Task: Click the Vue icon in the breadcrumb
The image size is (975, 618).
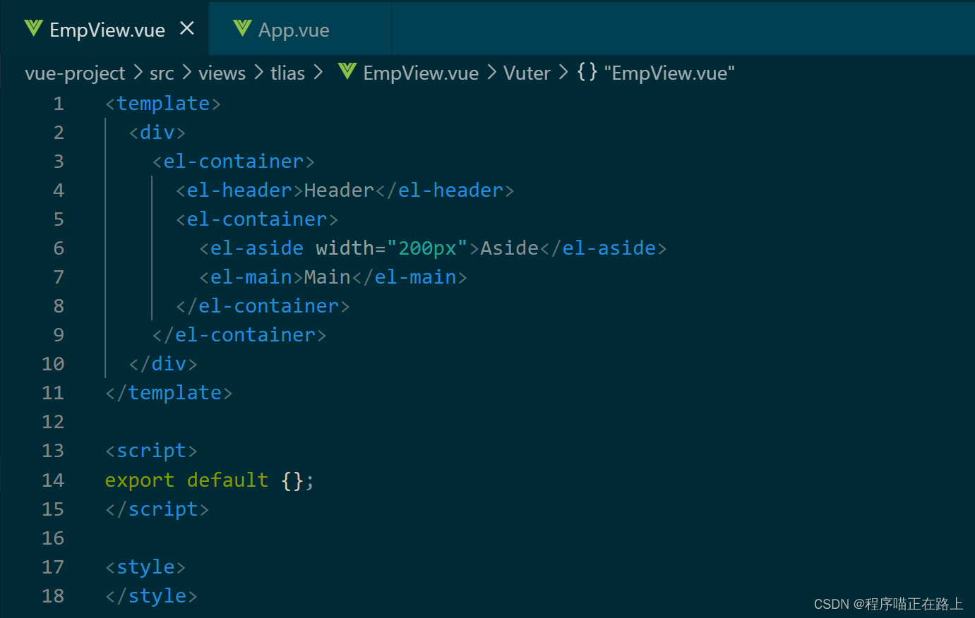Action: (x=347, y=71)
